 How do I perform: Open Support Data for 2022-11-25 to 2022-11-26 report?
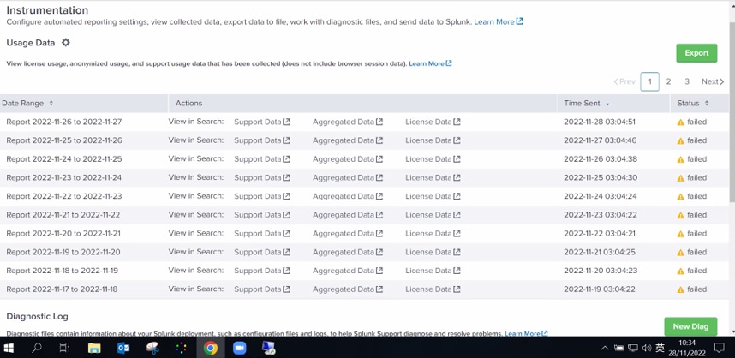pyautogui.click(x=262, y=140)
